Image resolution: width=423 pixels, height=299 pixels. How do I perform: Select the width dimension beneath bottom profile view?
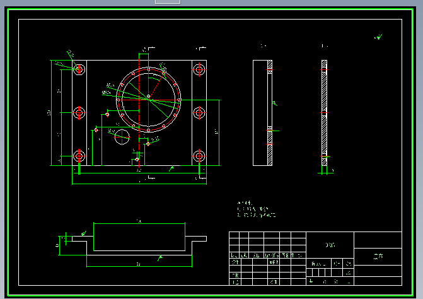[x=139, y=266]
